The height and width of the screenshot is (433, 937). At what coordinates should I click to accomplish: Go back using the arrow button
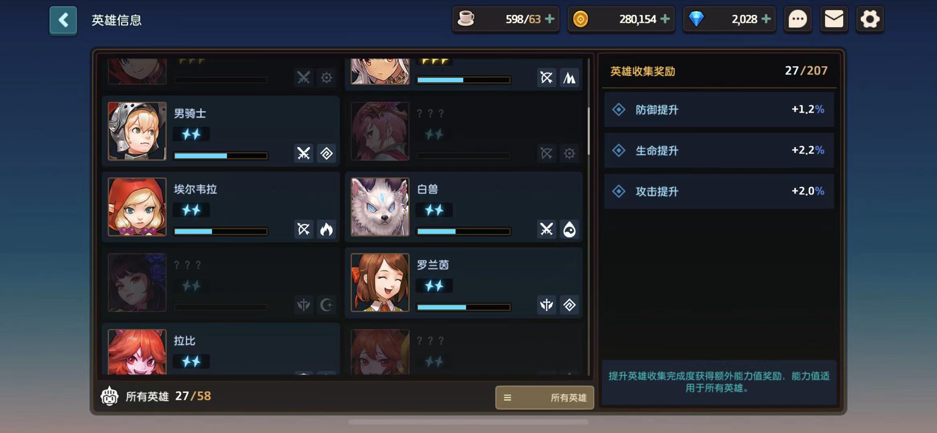click(63, 20)
